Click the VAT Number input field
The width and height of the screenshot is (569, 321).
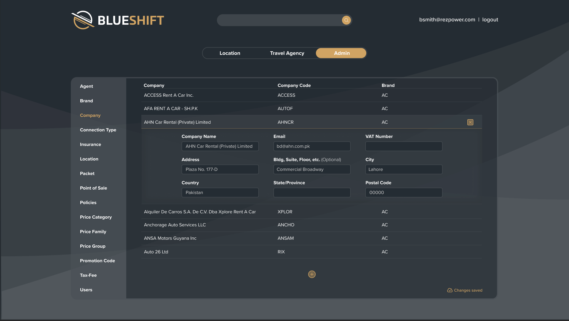[404, 146]
